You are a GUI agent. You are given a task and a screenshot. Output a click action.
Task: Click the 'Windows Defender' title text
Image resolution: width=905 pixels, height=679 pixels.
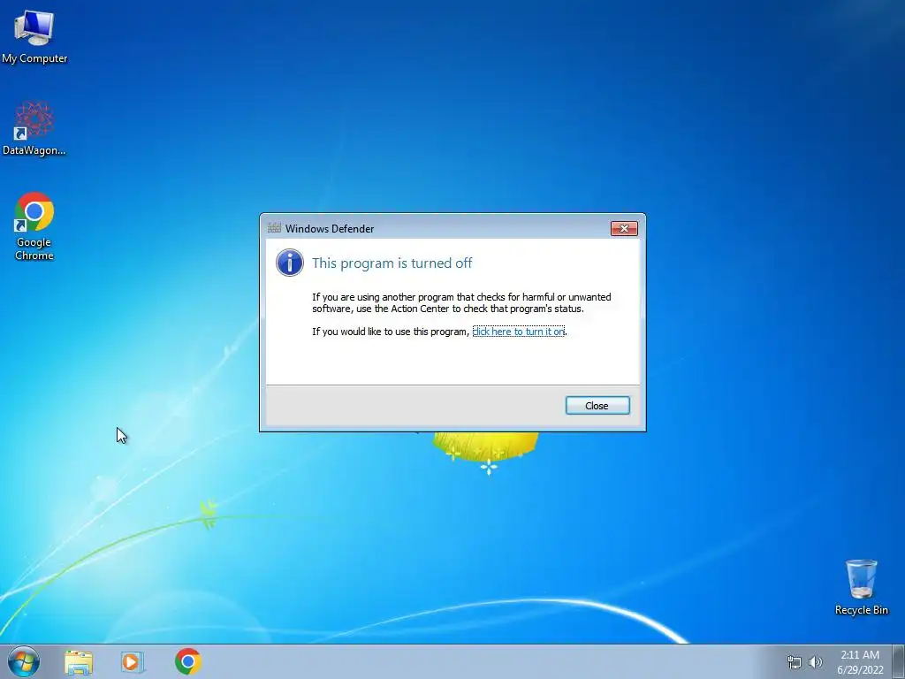tap(330, 229)
